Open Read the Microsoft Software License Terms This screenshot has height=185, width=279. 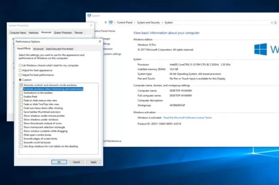pos(188,118)
